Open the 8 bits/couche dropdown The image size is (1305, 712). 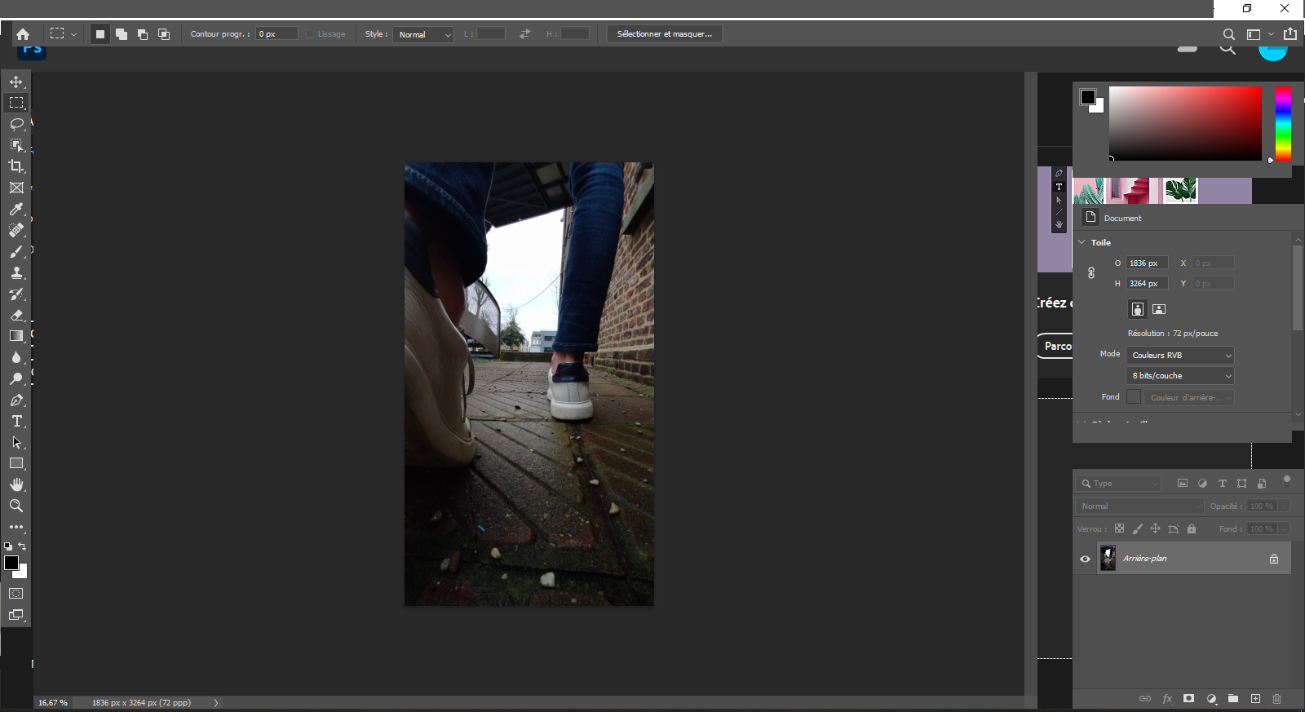click(x=1180, y=376)
